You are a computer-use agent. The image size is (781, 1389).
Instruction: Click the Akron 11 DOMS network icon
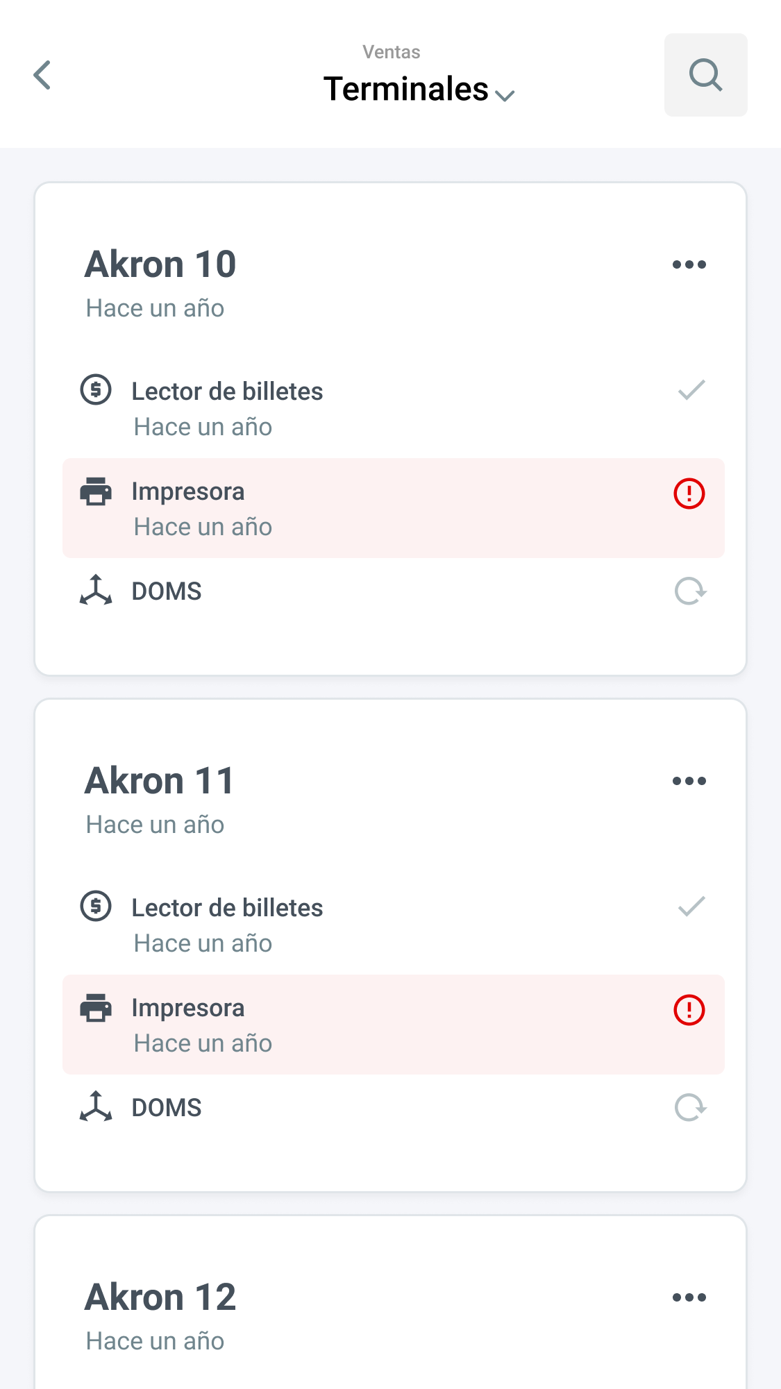coord(96,1106)
